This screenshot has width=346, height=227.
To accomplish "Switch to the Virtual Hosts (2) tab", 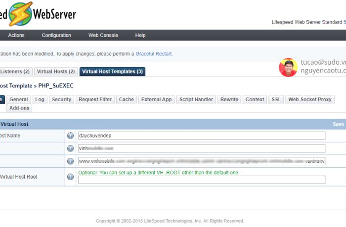I will 56,72.
